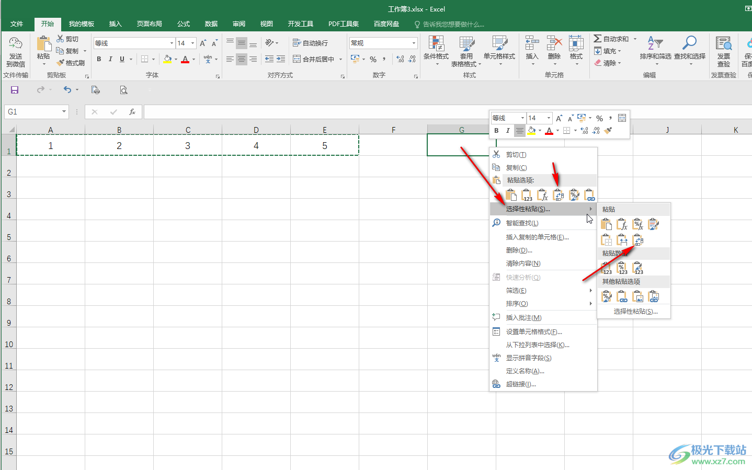Open number format dropdown showing 常规
This screenshot has width=752, height=470.
(414, 43)
